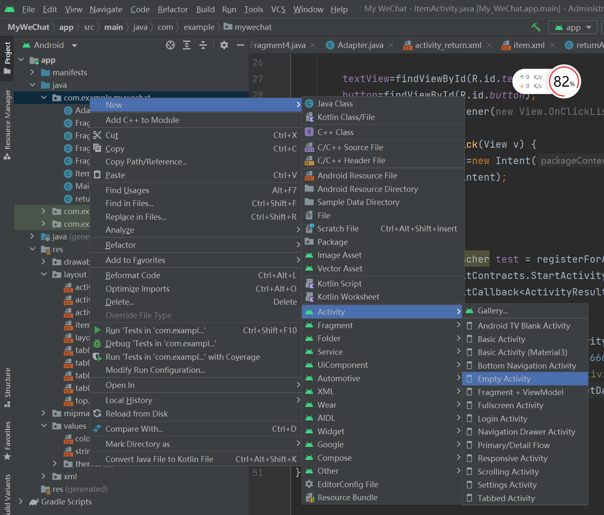604x515 pixels.
Task: Open the Build Variants side tab
Action: coord(7,494)
